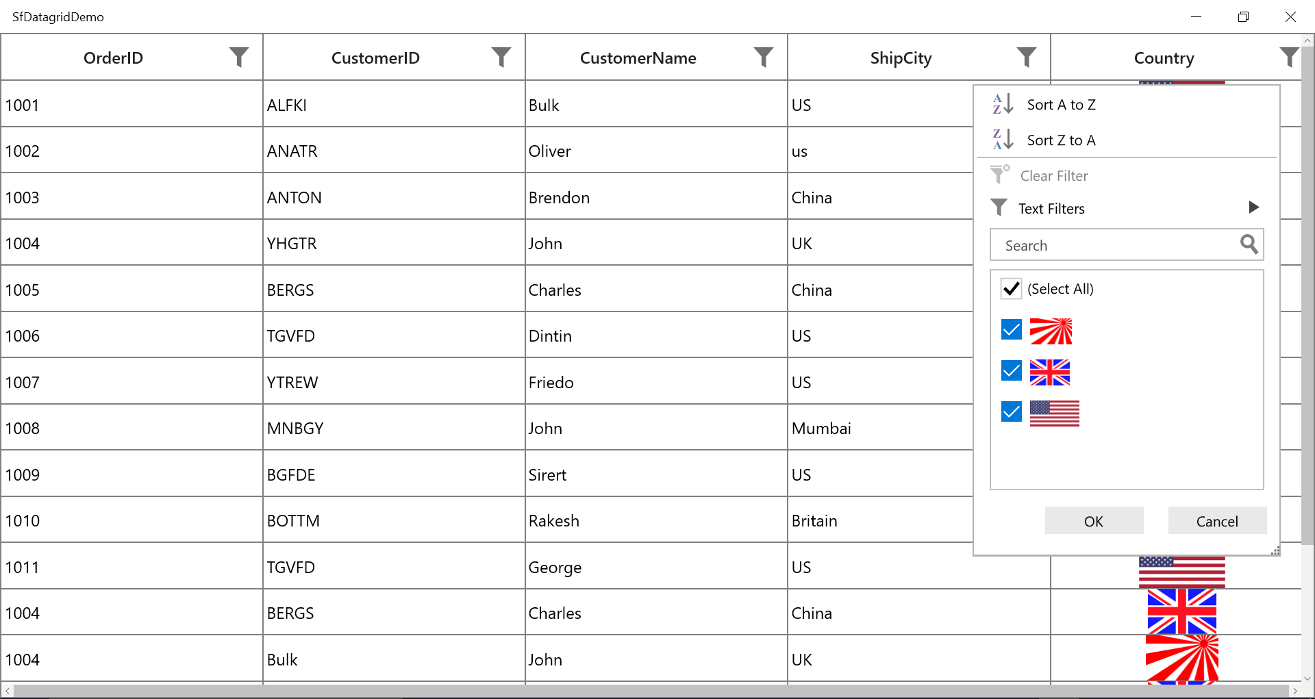Choose Sort Z to A

pyautogui.click(x=1126, y=140)
